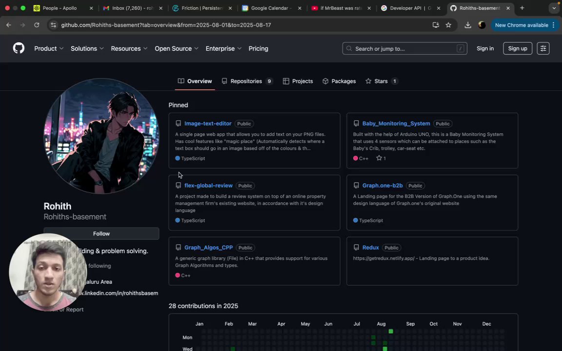Click repo icon beside Graph_Algos_CPP
Viewport: 562px width, 351px height.
(x=178, y=248)
